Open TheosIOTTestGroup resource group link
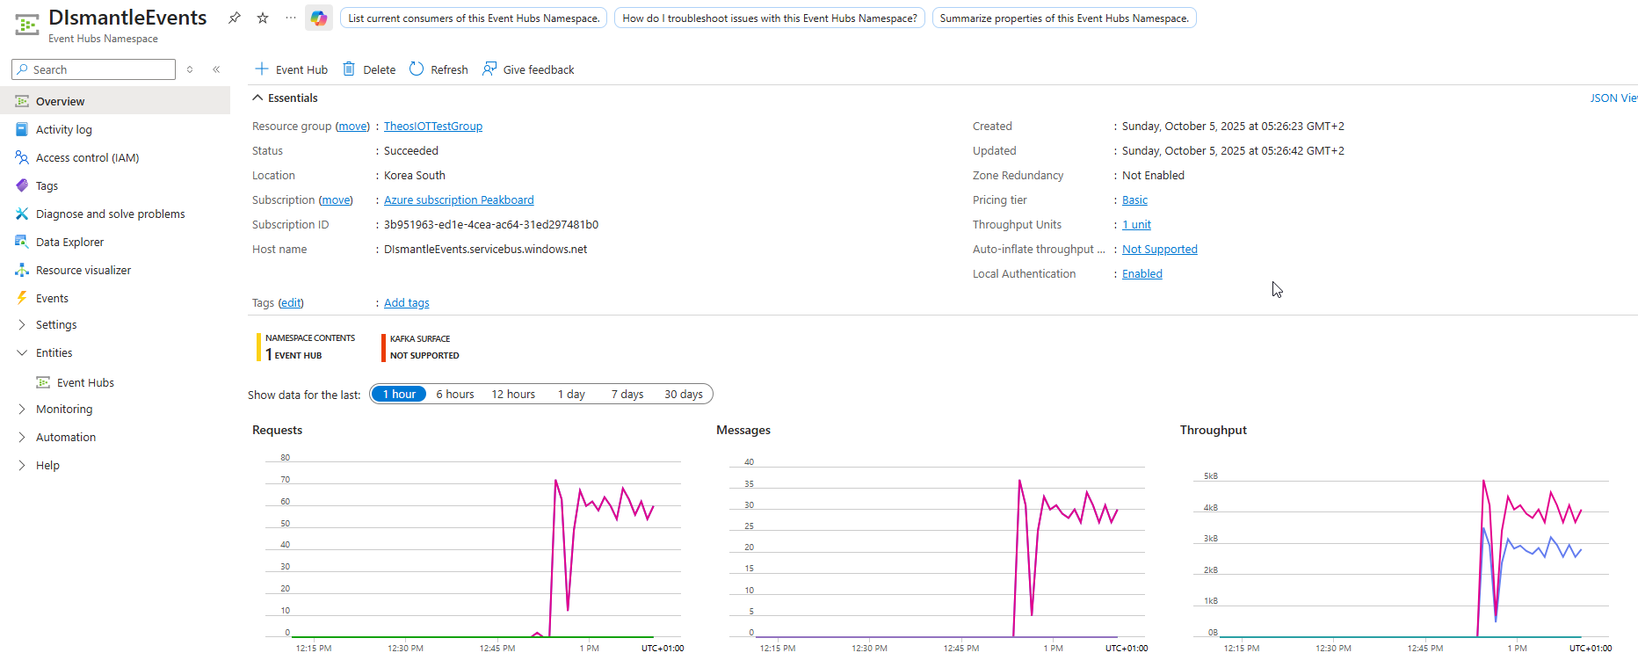 432,126
